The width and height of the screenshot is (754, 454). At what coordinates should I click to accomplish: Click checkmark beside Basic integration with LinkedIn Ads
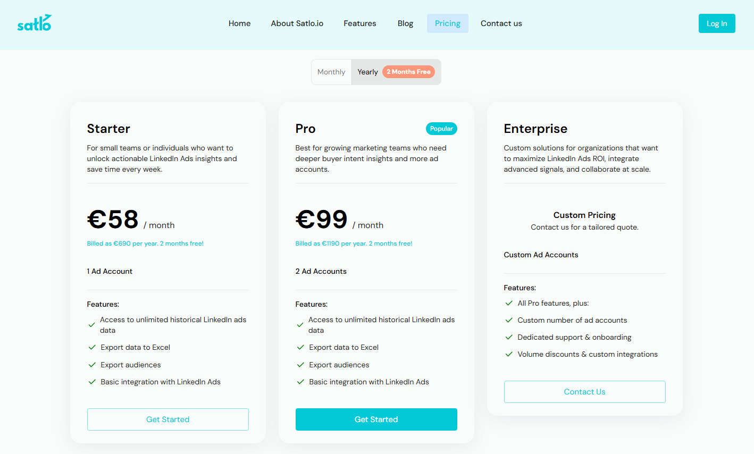(91, 382)
